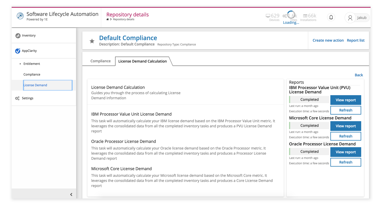The width and height of the screenshot is (382, 204).
Task: Go to the home breadcrumb icon
Action: coord(108,19)
